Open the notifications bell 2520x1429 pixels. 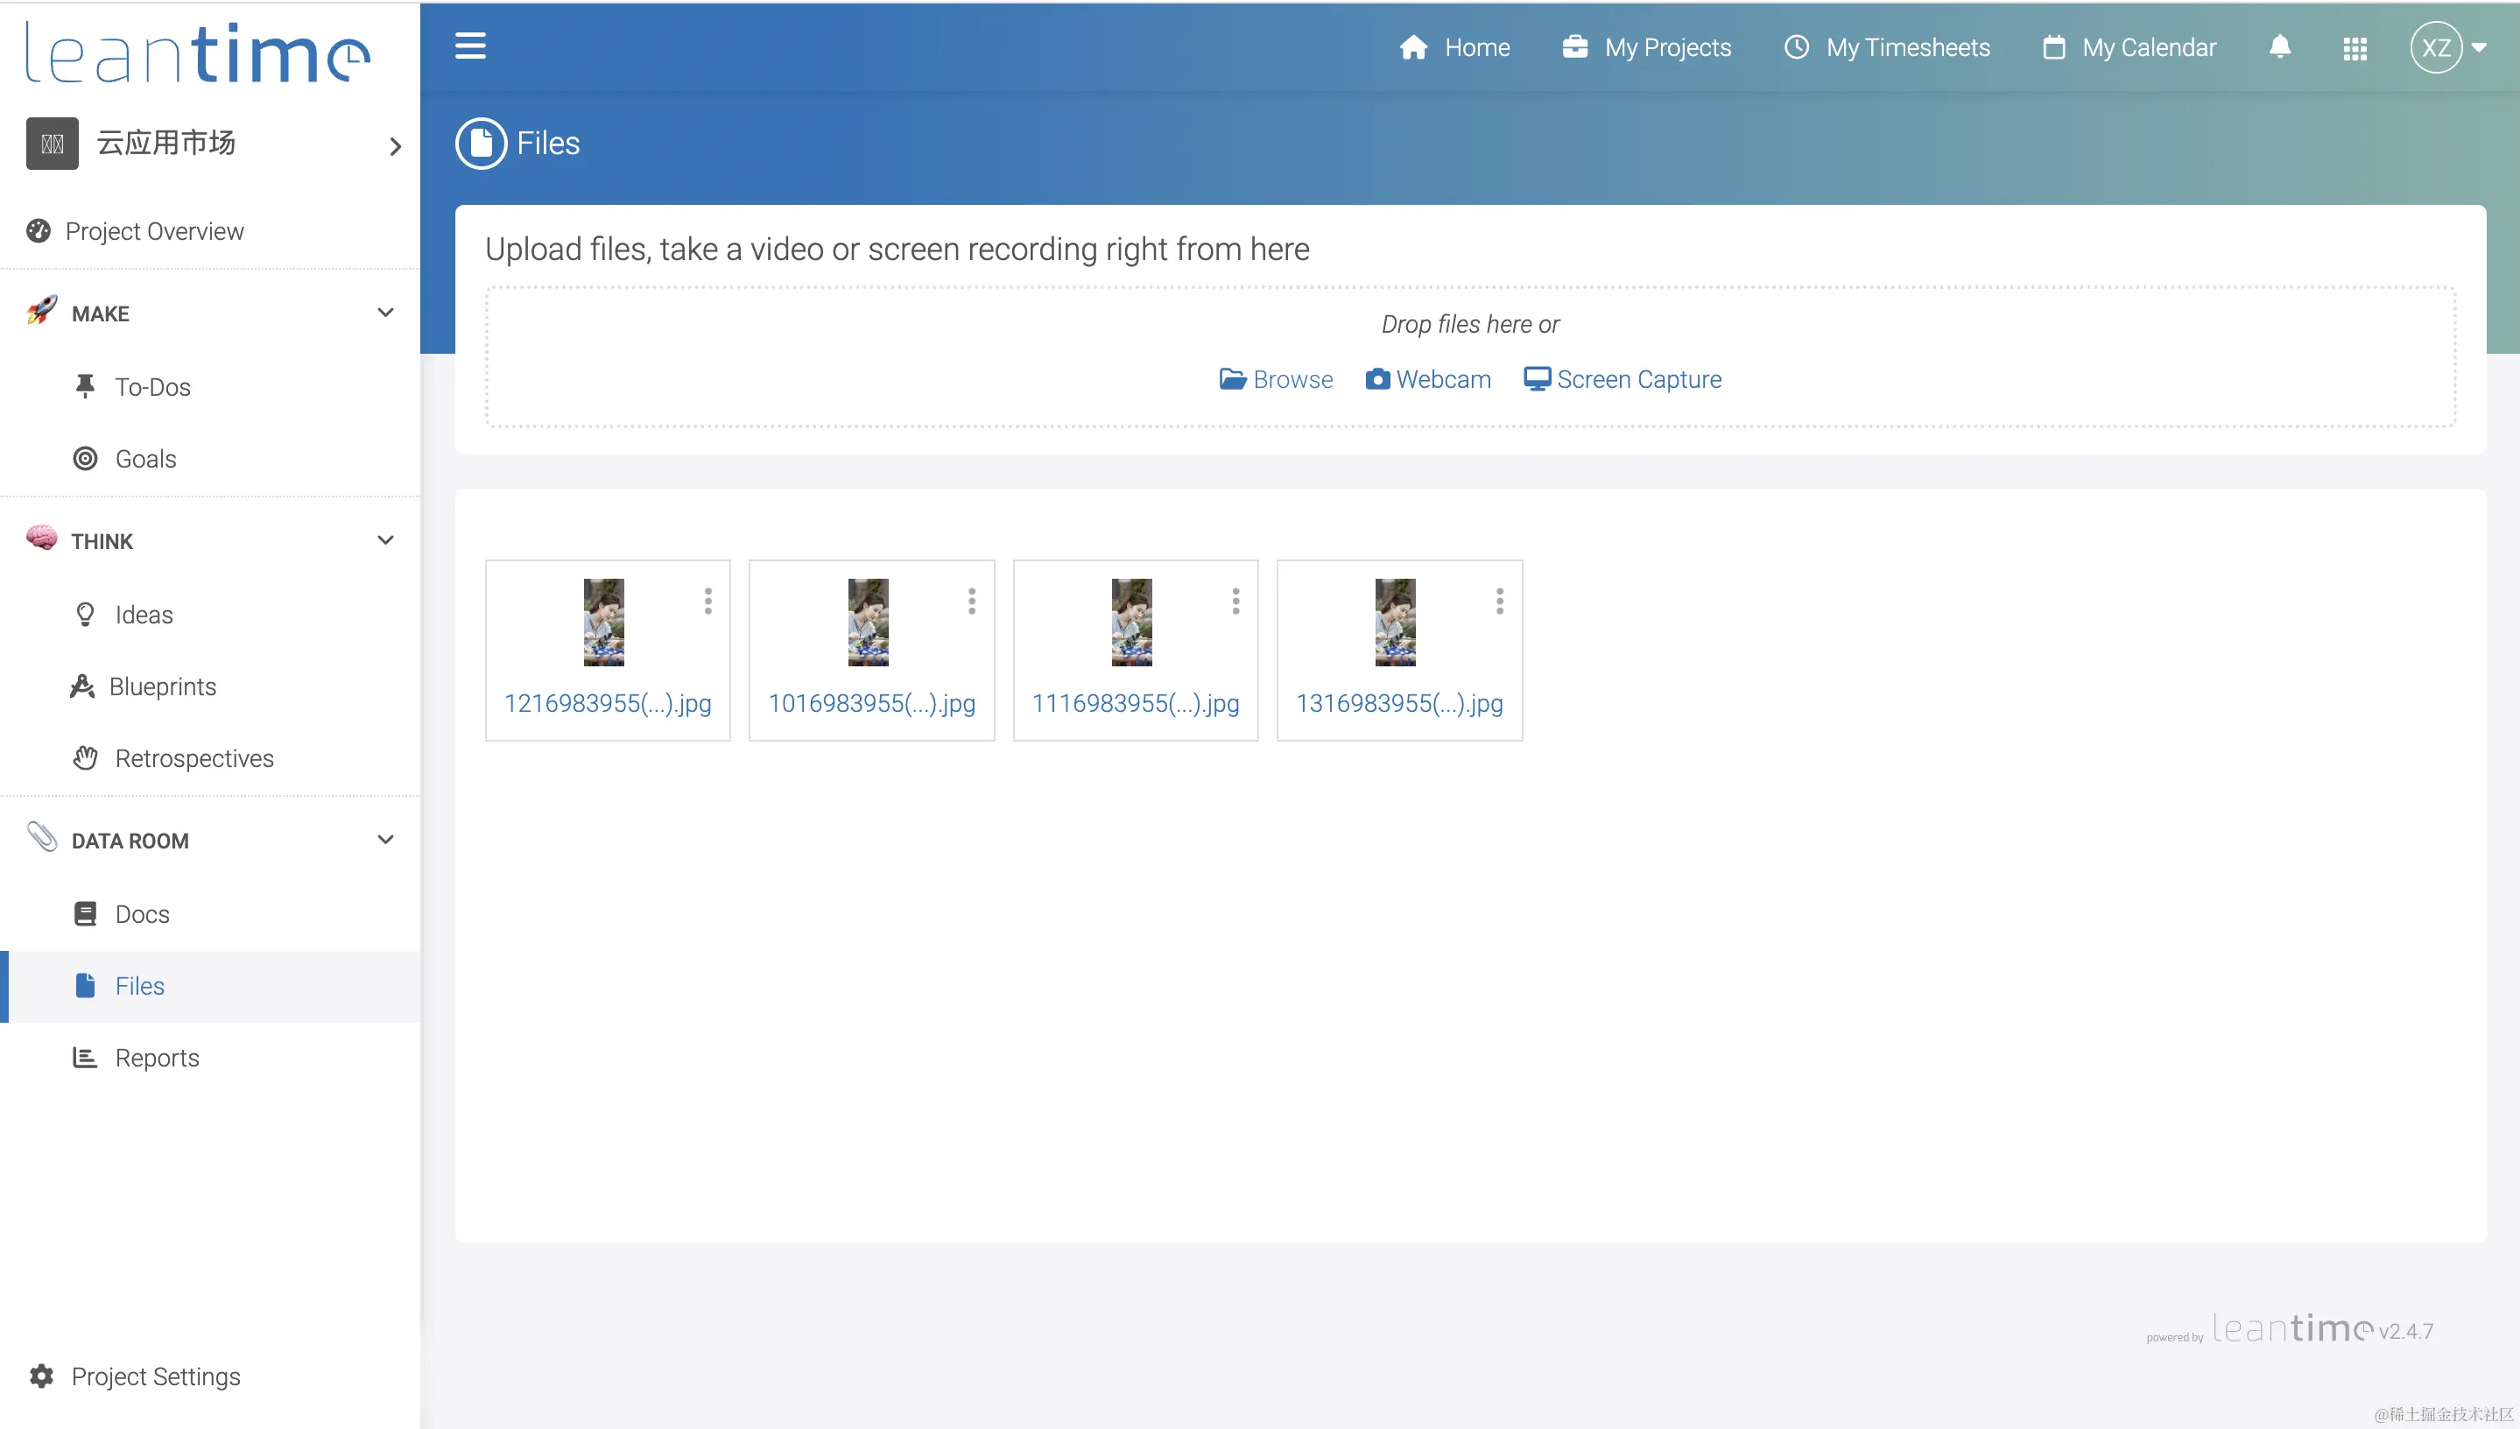(x=2279, y=47)
